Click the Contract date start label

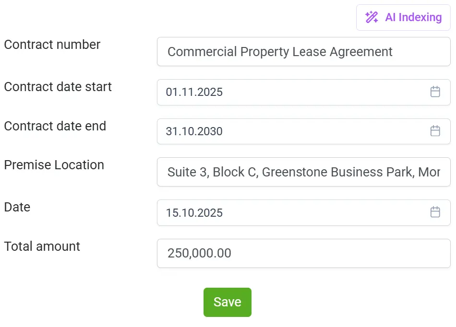coord(58,87)
